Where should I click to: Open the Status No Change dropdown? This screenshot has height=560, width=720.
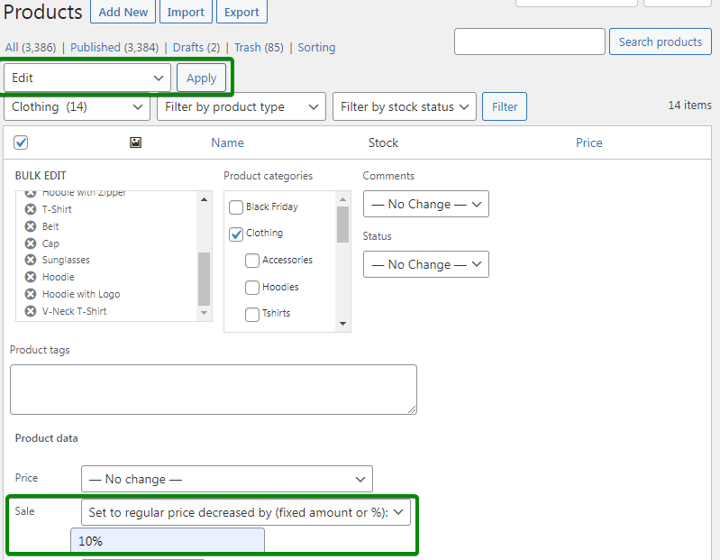(425, 264)
